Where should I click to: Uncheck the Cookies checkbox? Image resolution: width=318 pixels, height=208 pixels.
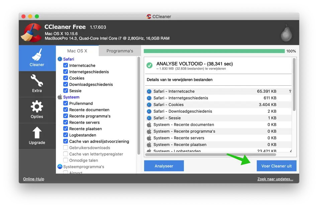click(x=66, y=78)
